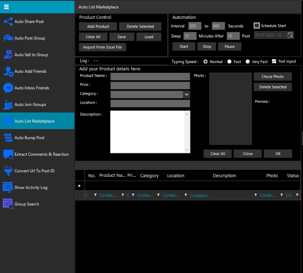Open the Product Name column filter funnel
This screenshot has width=303, height=273.
tap(122, 195)
